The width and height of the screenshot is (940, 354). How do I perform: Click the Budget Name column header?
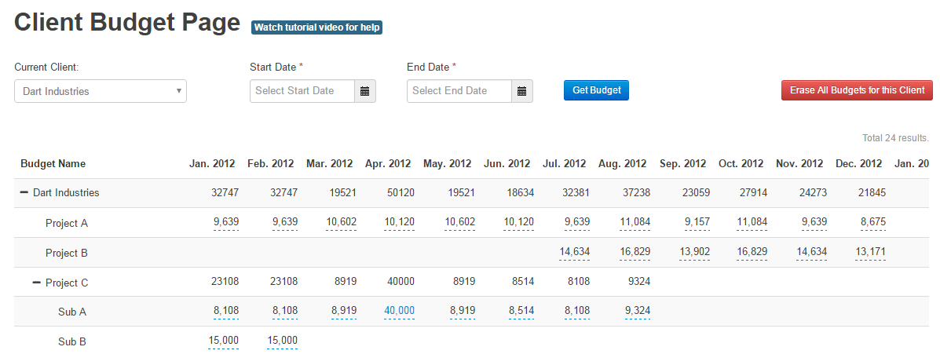[53, 163]
